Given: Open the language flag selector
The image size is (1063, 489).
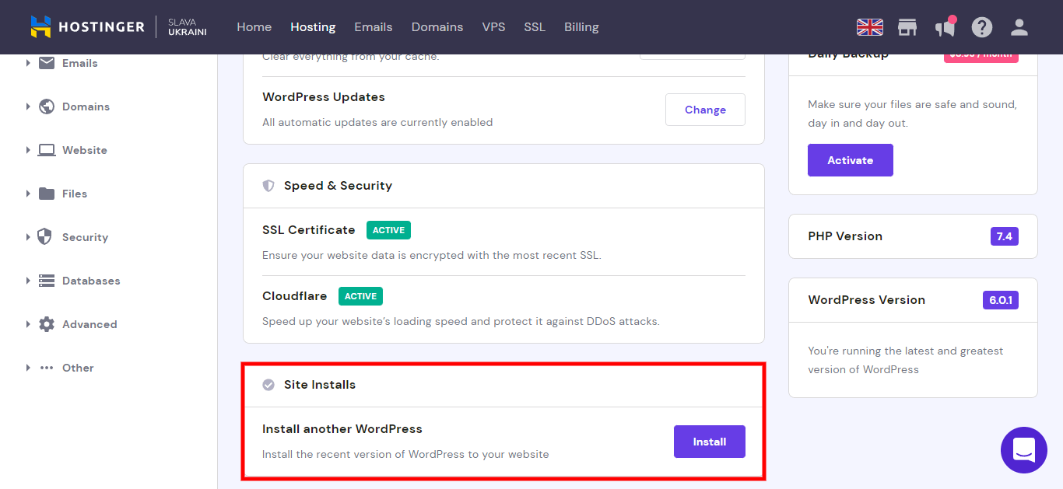Looking at the screenshot, I should coord(869,27).
